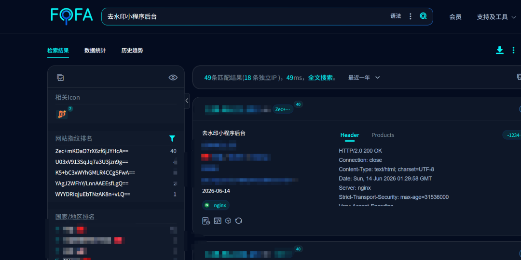The height and width of the screenshot is (260, 521).
Task: Click the select-all checkbox icon in sidebar
Action: point(60,78)
